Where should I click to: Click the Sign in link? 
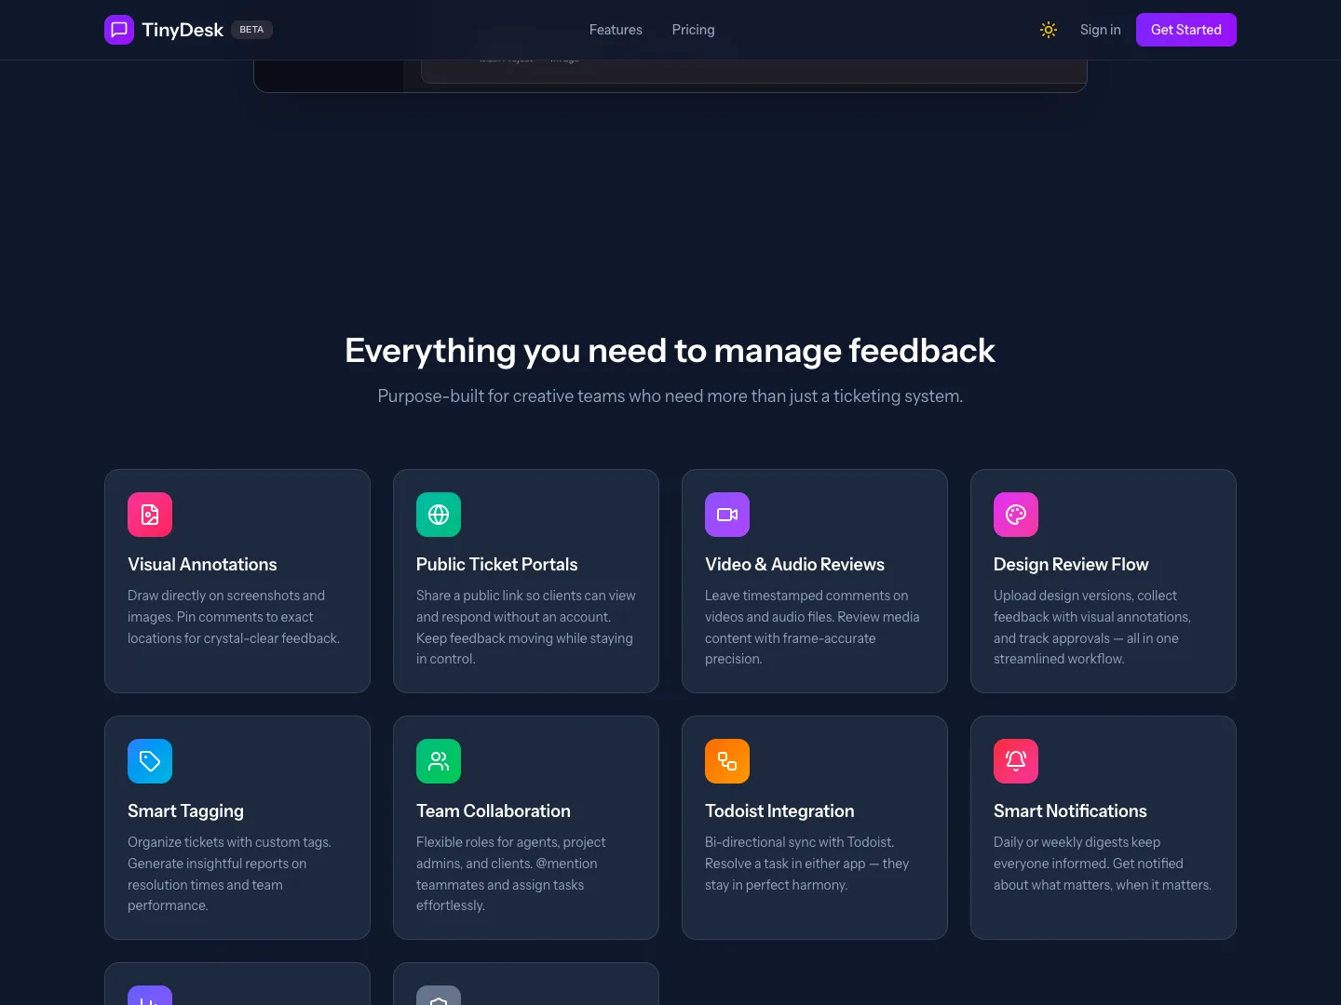(1101, 30)
